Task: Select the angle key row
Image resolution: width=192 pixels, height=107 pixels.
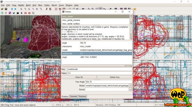Action: click(97, 43)
